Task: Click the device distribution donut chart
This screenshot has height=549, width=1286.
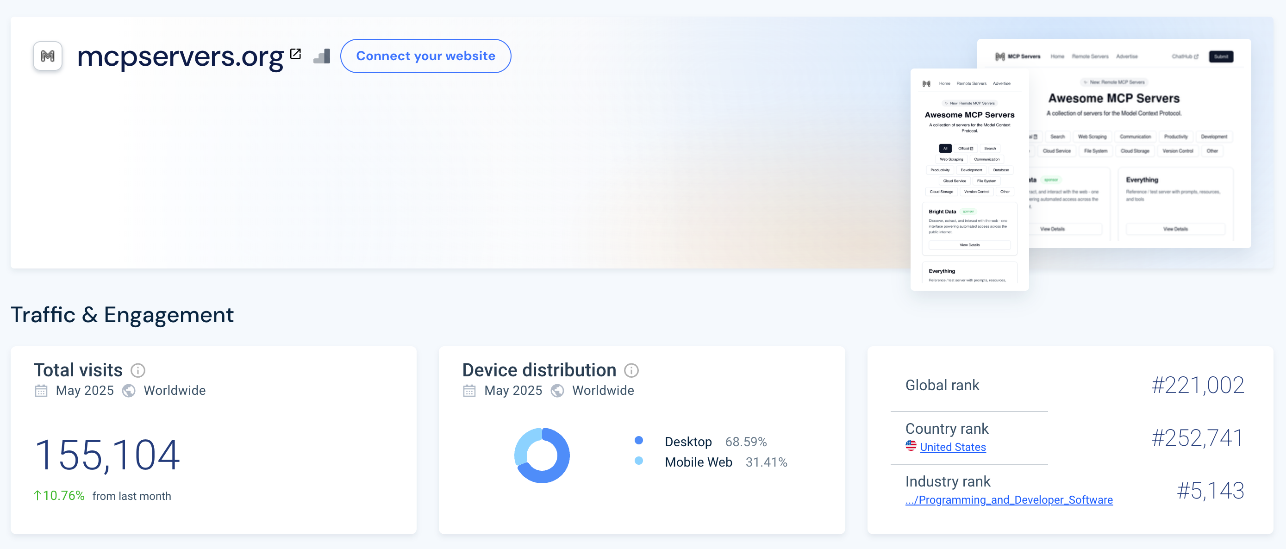Action: tap(542, 455)
